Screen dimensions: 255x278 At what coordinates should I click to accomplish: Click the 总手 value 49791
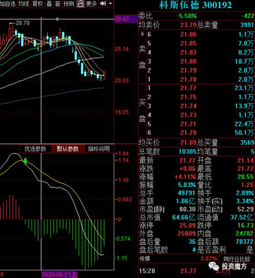(x=187, y=193)
